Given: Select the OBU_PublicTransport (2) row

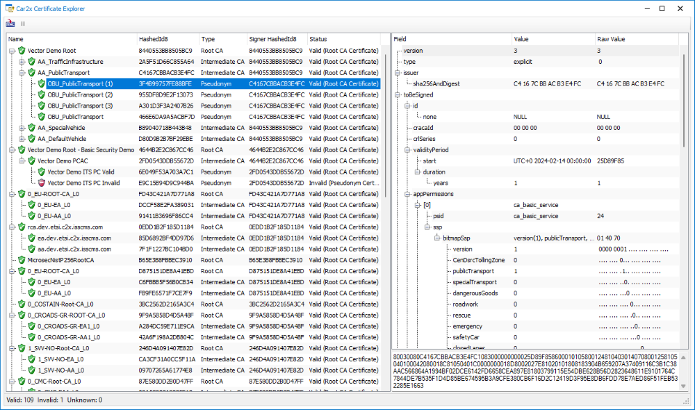Looking at the screenshot, I should 194,95.
